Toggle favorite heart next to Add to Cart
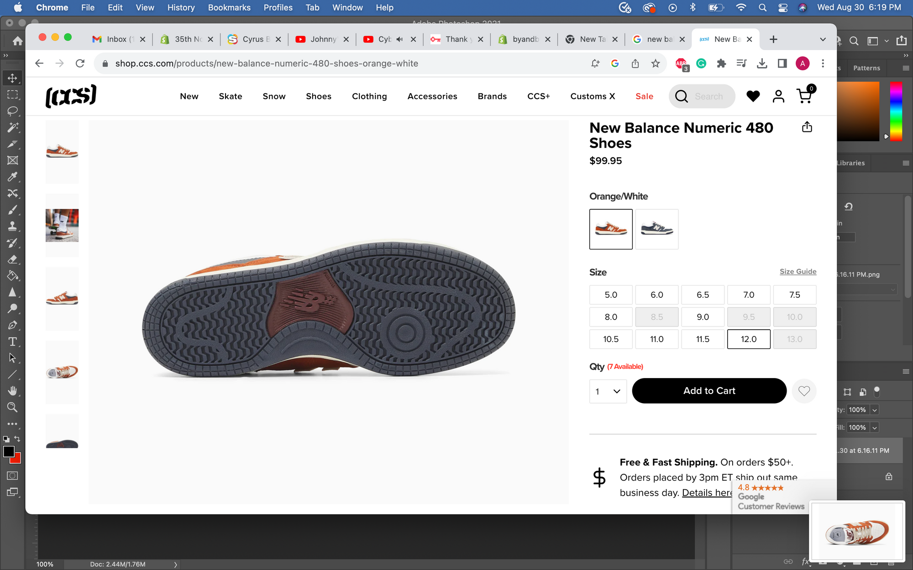 click(x=804, y=391)
